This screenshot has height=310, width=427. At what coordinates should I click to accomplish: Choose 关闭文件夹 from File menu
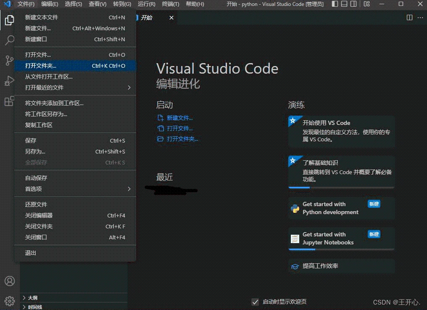click(75, 226)
